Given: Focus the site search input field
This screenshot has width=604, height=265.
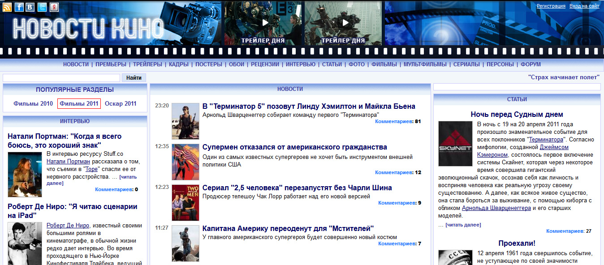Looking at the screenshot, I should click(x=61, y=78).
